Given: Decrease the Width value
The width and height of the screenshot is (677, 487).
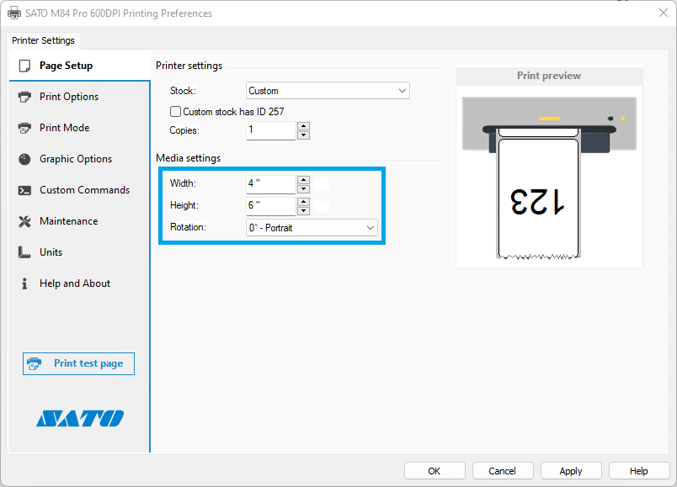Looking at the screenshot, I should click(303, 189).
